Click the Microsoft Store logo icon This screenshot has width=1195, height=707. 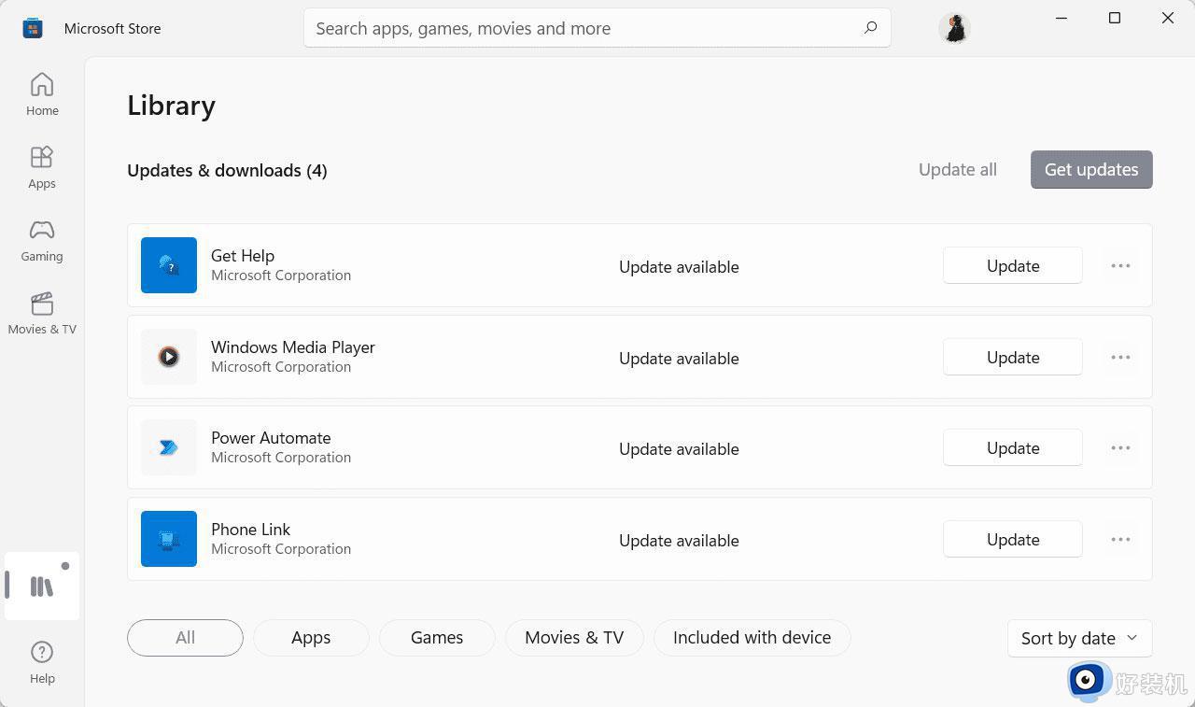(x=33, y=28)
